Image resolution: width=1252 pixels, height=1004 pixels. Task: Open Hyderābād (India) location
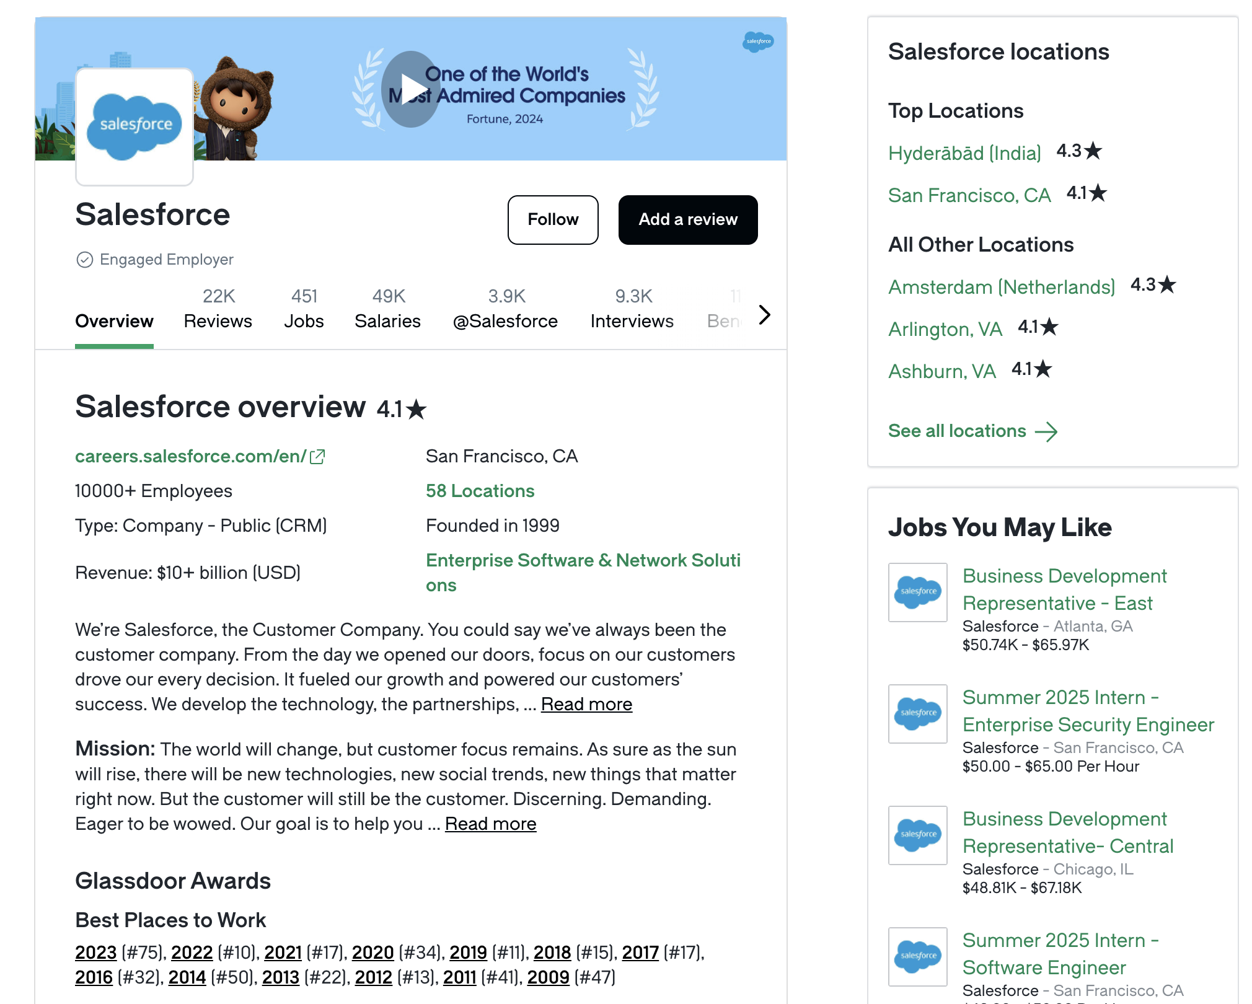coord(965,154)
